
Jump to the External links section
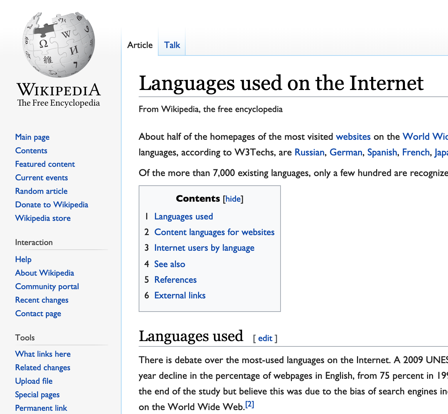[x=180, y=296]
